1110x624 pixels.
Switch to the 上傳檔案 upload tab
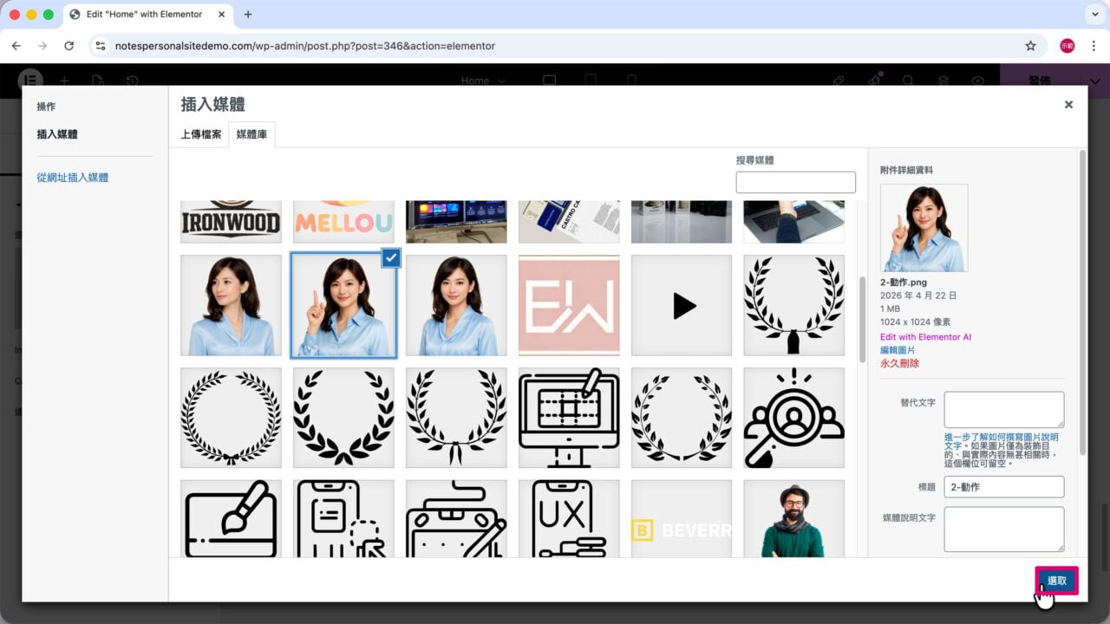tap(201, 134)
